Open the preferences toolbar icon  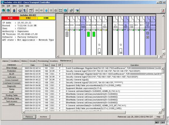click(31, 10)
